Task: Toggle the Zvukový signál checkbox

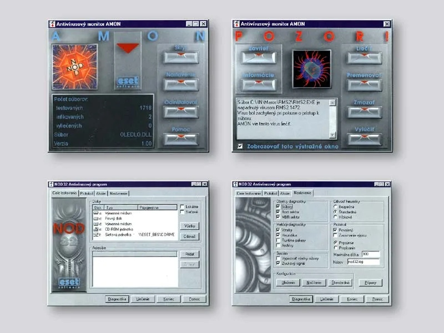Action: 278,263
